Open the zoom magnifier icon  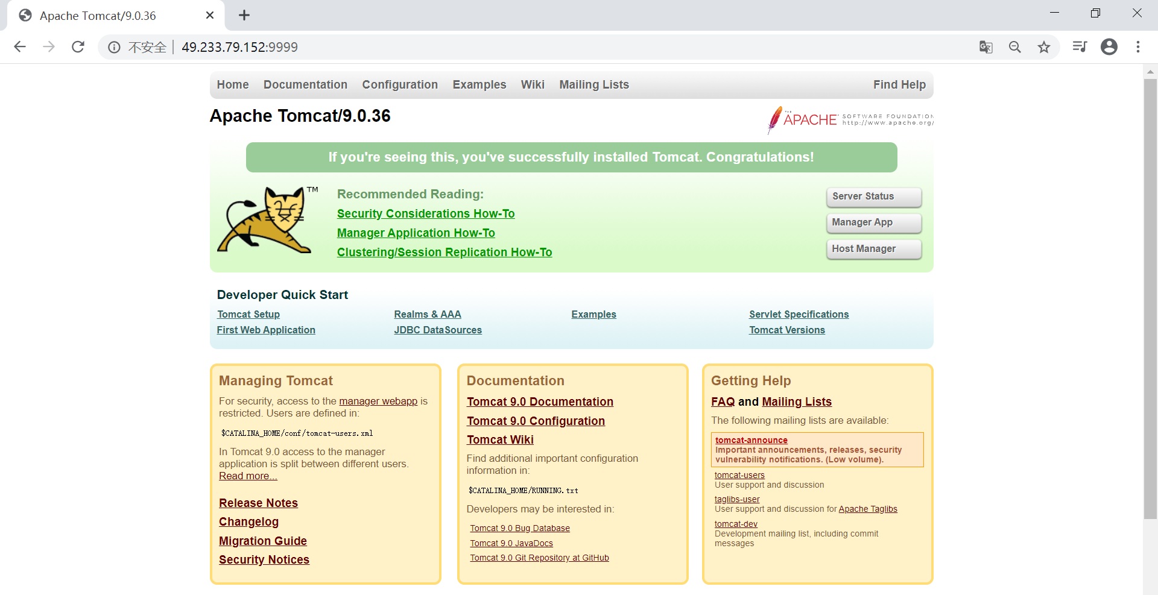pos(1015,47)
